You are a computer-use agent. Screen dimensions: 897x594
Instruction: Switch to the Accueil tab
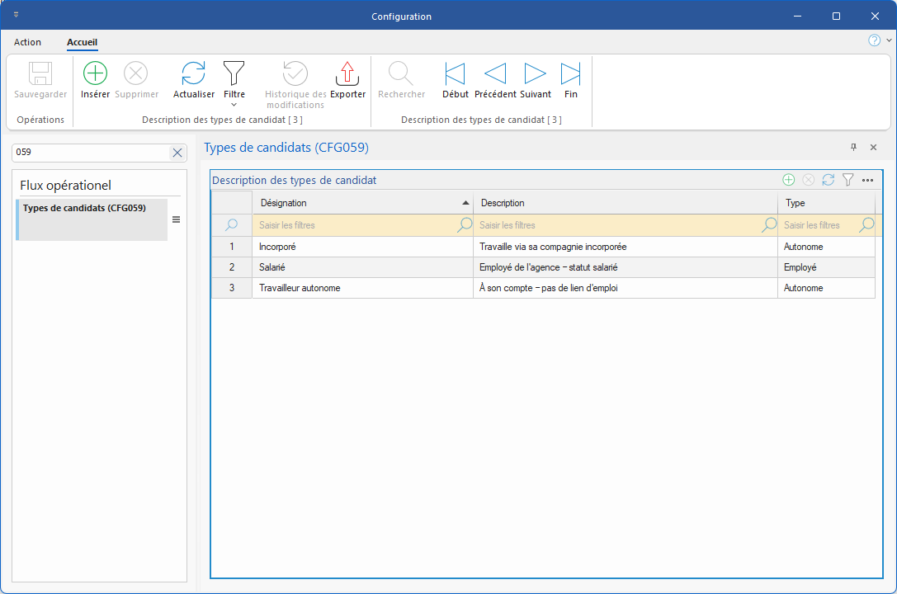82,42
